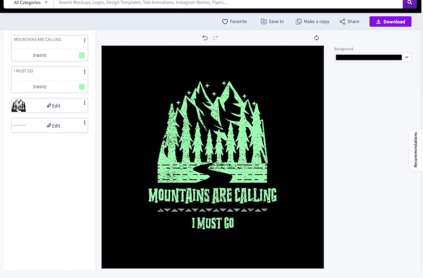Viewport: 423px width, 278px height.
Task: Open the Recommendations side tab
Action: point(416,150)
